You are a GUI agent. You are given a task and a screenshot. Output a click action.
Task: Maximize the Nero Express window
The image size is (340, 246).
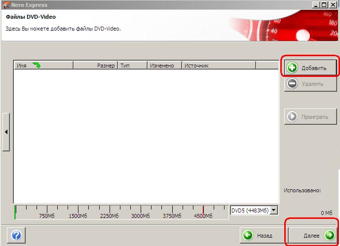(x=324, y=4)
